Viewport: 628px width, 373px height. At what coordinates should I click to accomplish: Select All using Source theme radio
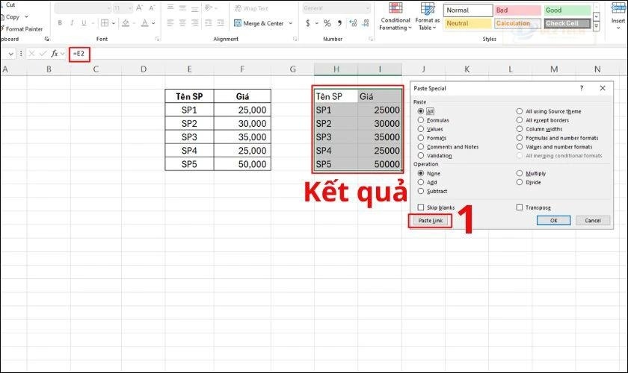pos(520,111)
